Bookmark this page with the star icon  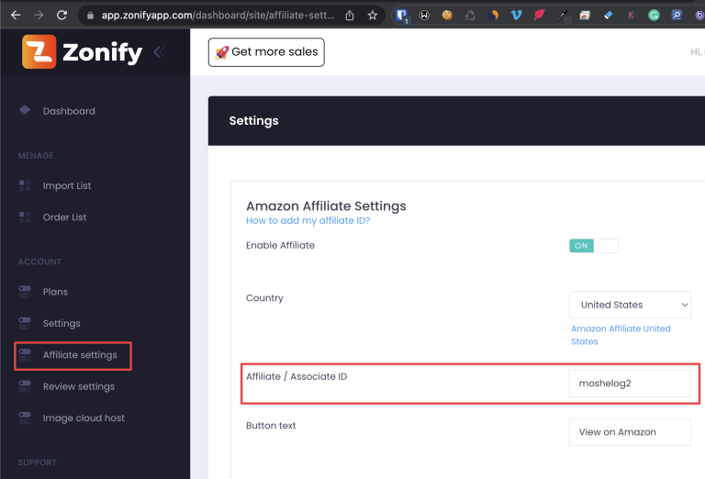point(373,16)
